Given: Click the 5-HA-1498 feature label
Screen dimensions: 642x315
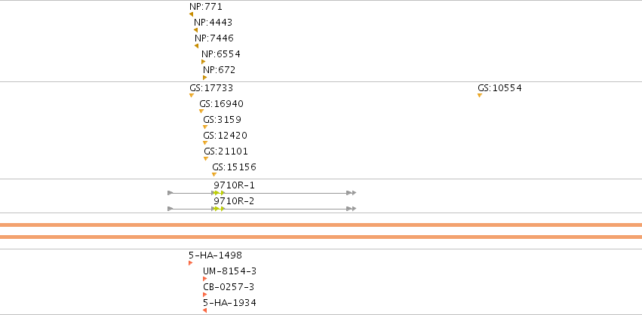Looking at the screenshot, I should click(215, 255).
